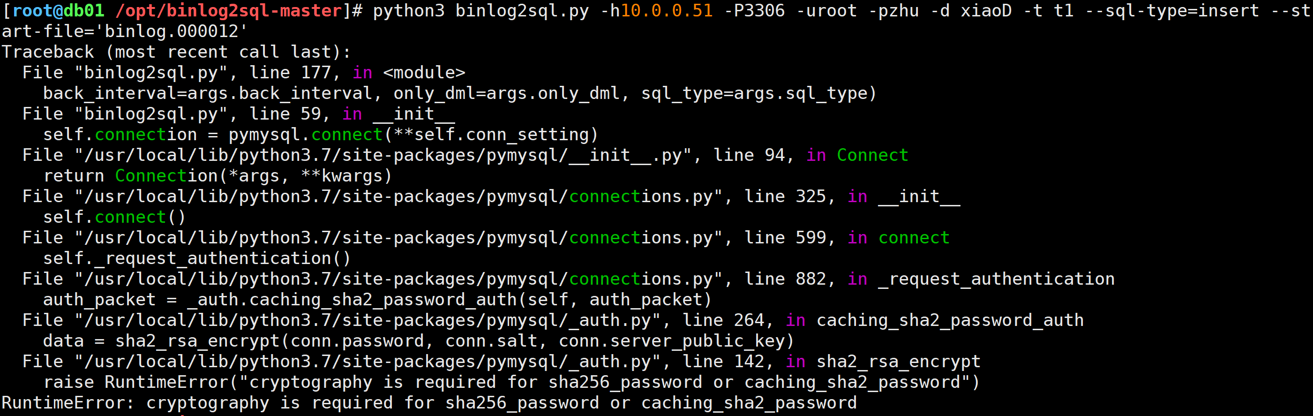Image resolution: width=1313 pixels, height=416 pixels.
Task: Click the connections.py line 882 entry
Action: [568, 280]
